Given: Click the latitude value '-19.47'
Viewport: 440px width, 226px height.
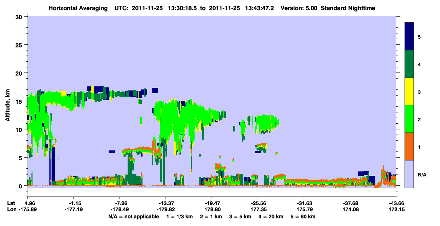Looking at the screenshot, I should coord(212,203).
